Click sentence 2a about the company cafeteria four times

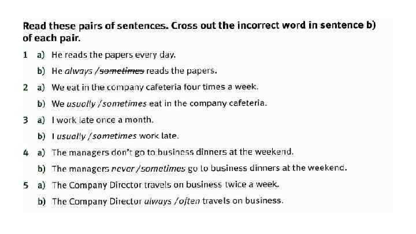[x=155, y=88]
